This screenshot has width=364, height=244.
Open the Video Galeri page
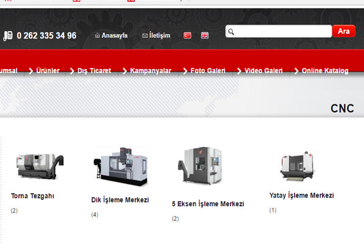(263, 71)
